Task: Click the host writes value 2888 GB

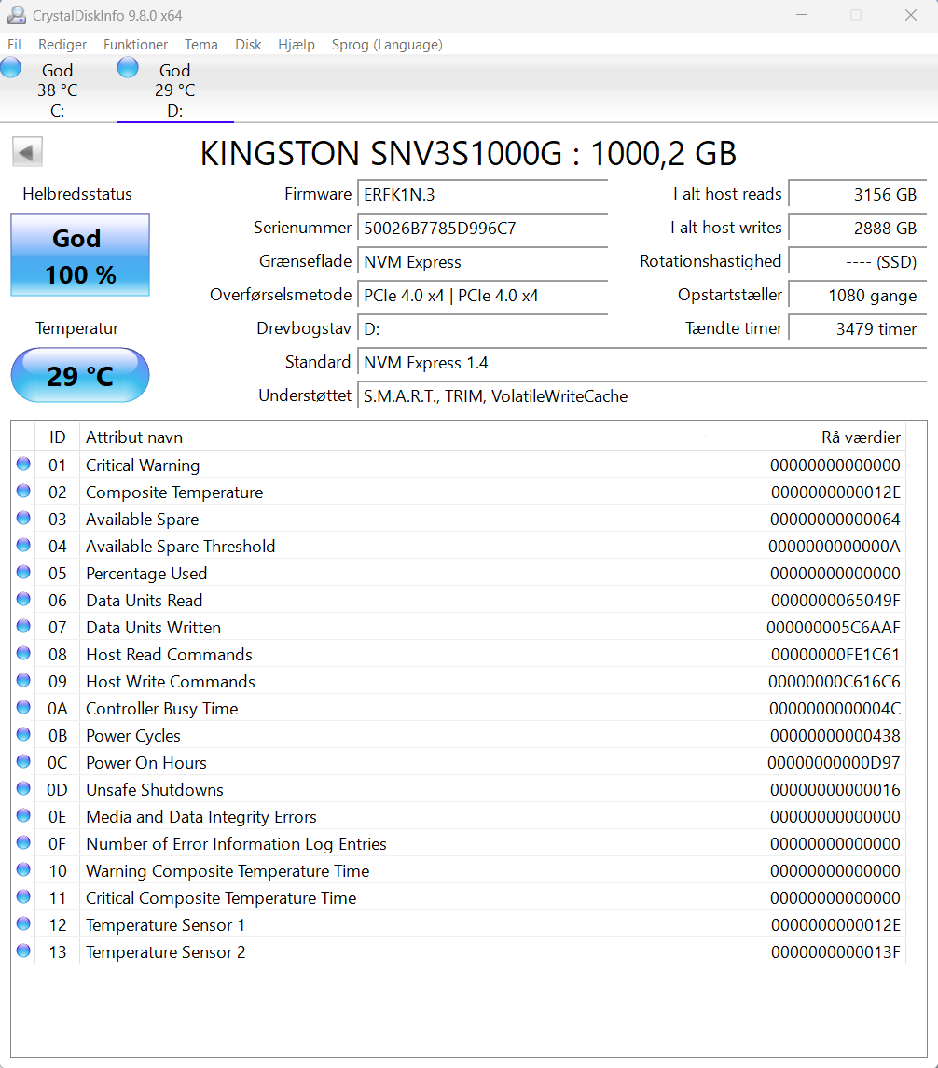Action: pyautogui.click(x=858, y=229)
